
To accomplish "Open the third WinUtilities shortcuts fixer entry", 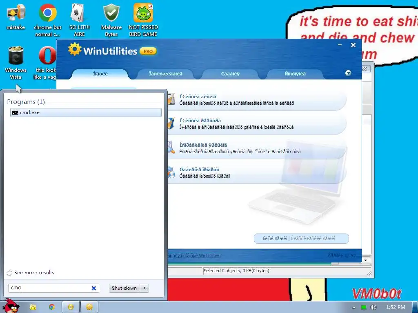I will tap(257, 148).
